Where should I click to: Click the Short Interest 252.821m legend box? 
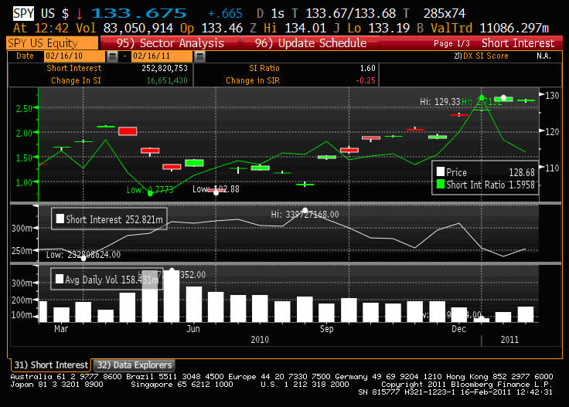109,219
